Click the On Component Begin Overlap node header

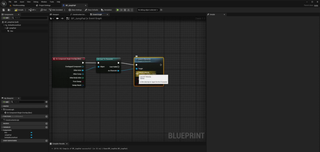pos(68,59)
